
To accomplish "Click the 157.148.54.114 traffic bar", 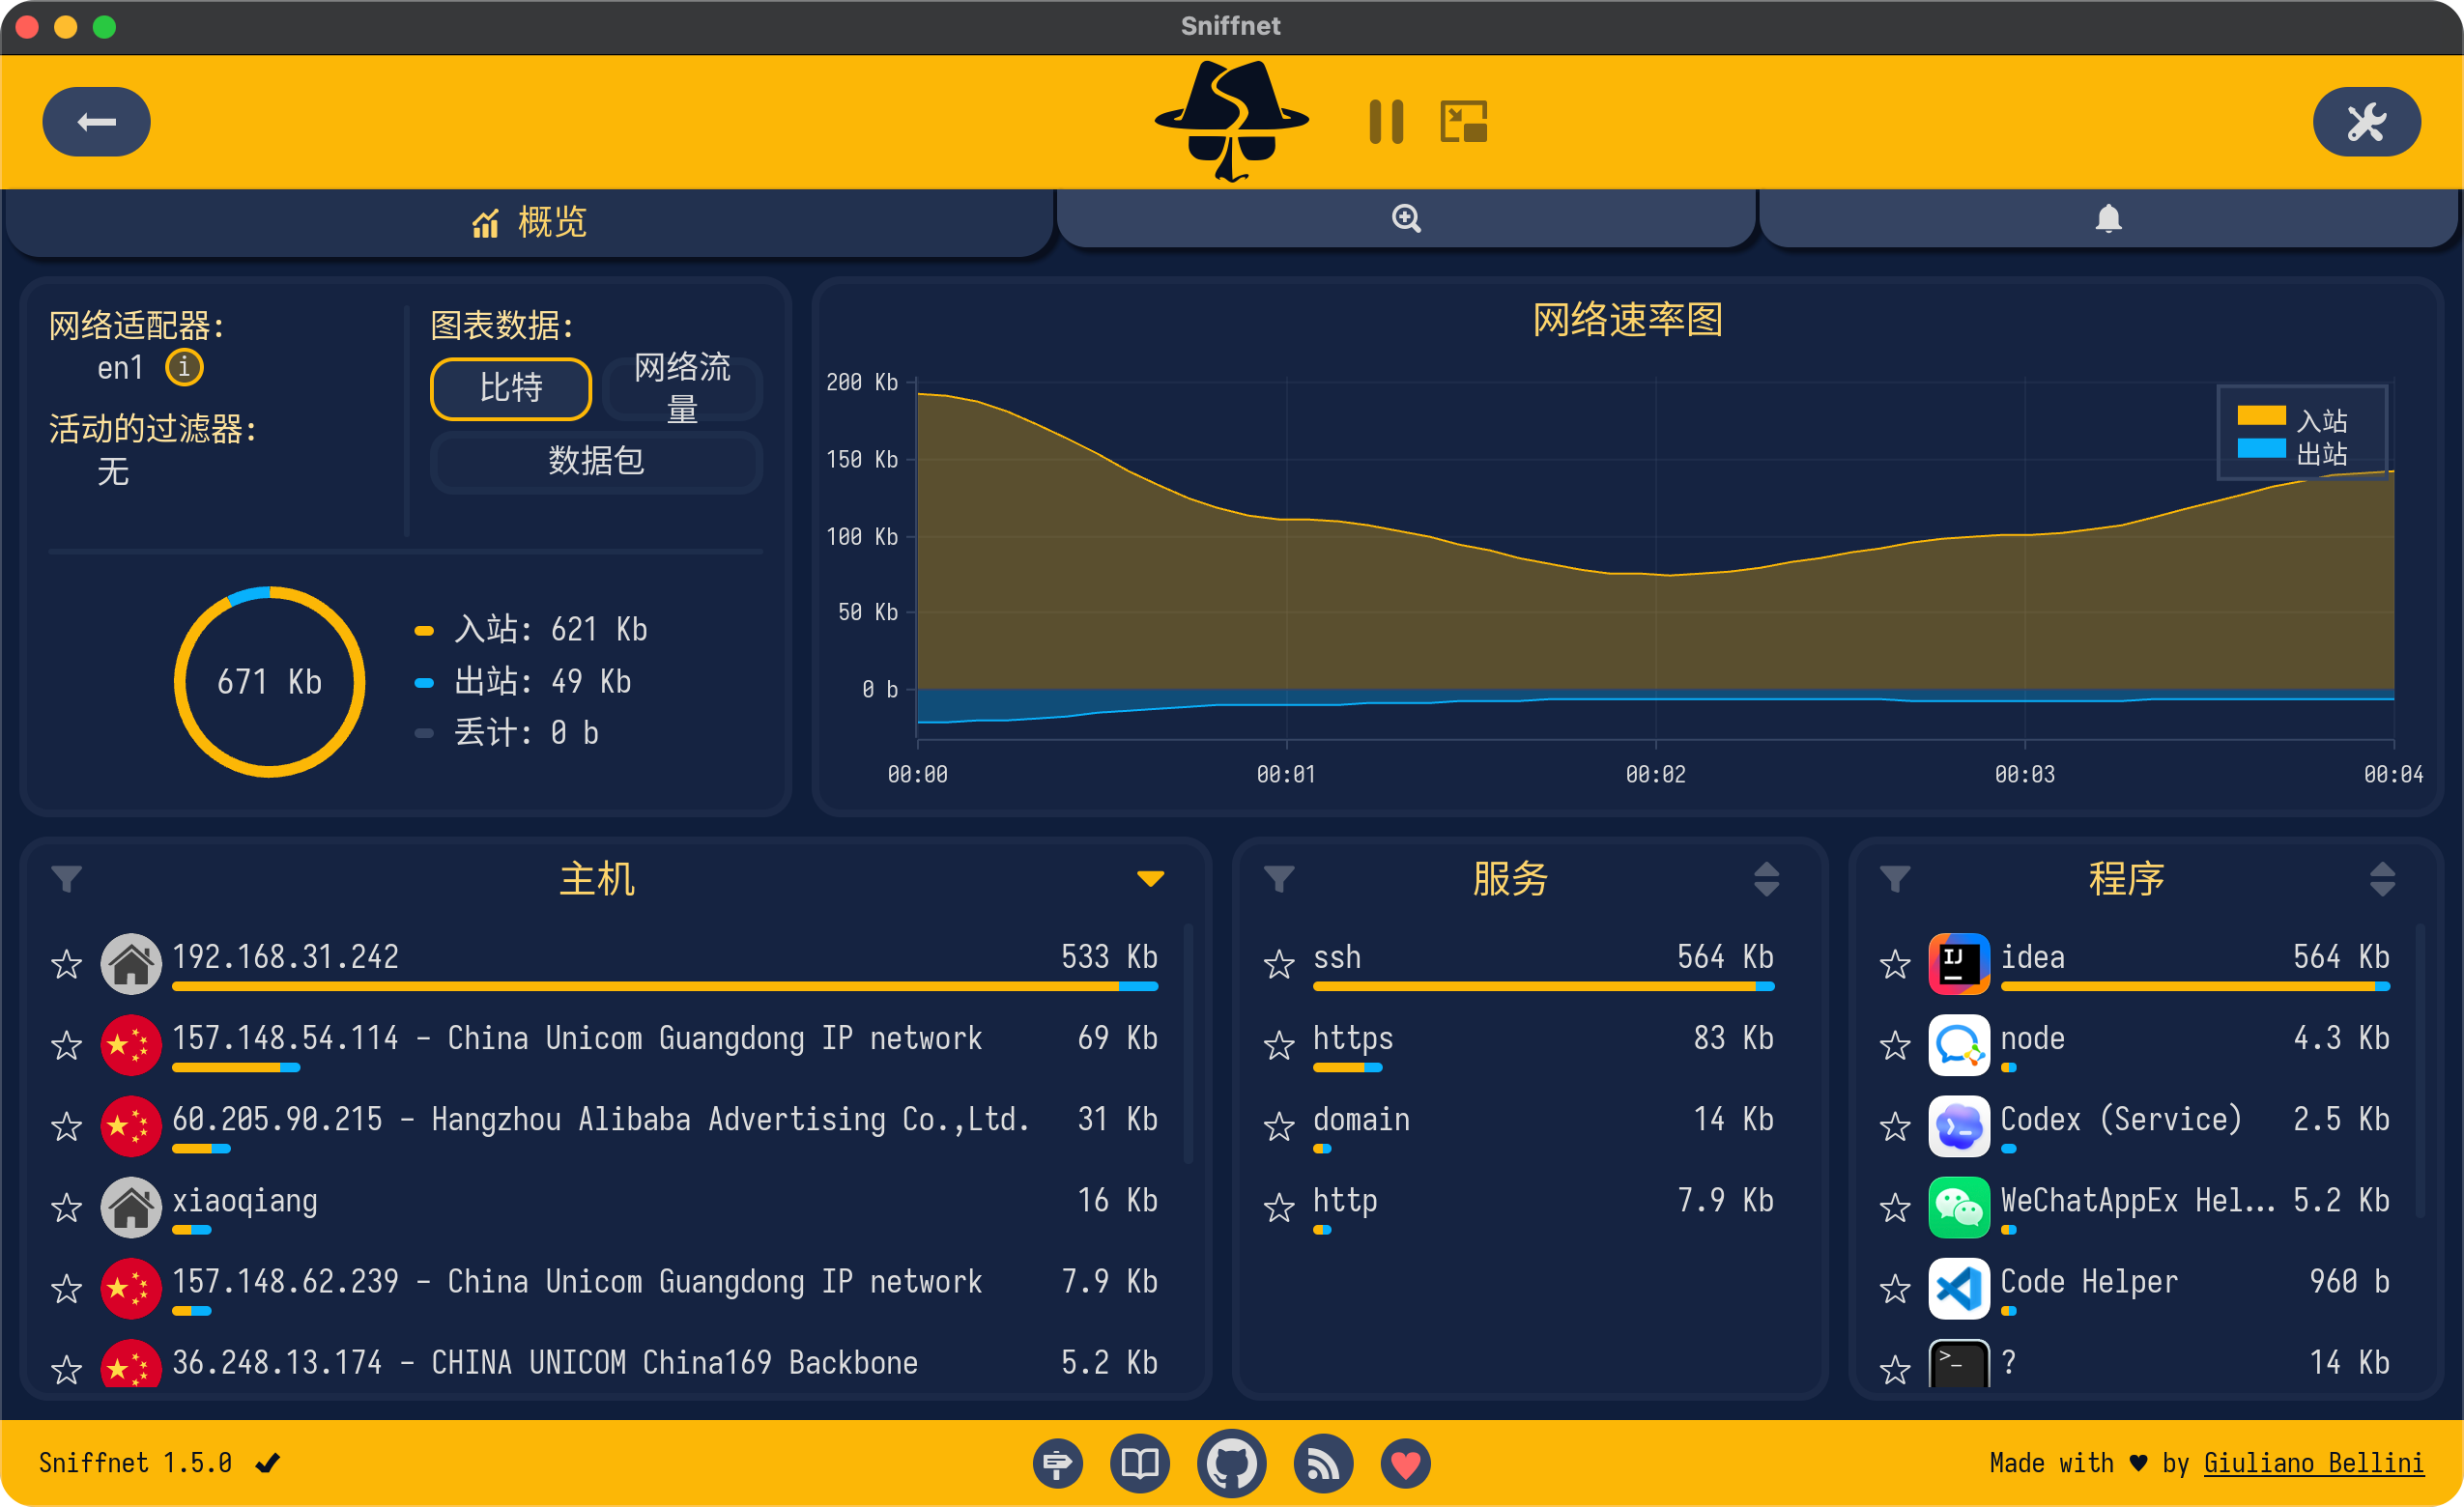I will coord(236,1068).
